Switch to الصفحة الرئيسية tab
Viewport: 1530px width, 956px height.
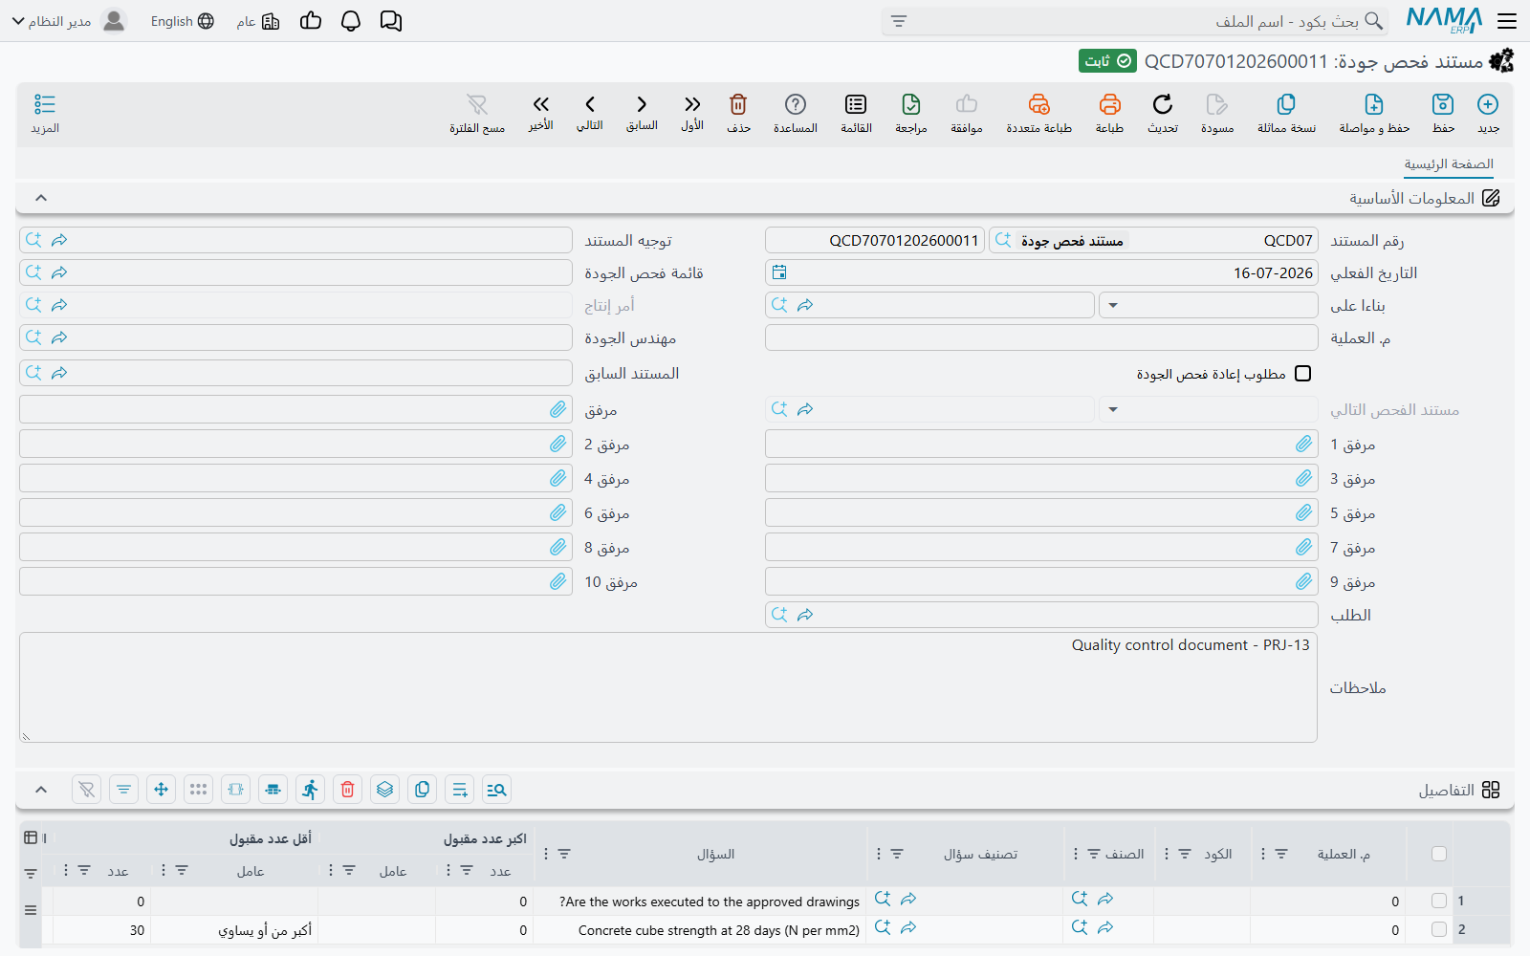[1449, 164]
